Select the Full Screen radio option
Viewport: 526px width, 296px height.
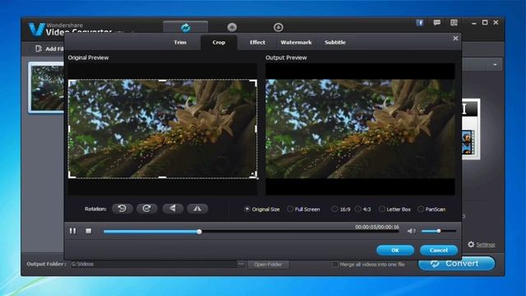coord(290,209)
